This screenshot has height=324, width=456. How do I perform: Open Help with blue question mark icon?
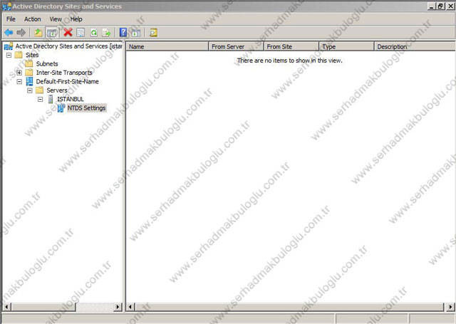point(123,32)
